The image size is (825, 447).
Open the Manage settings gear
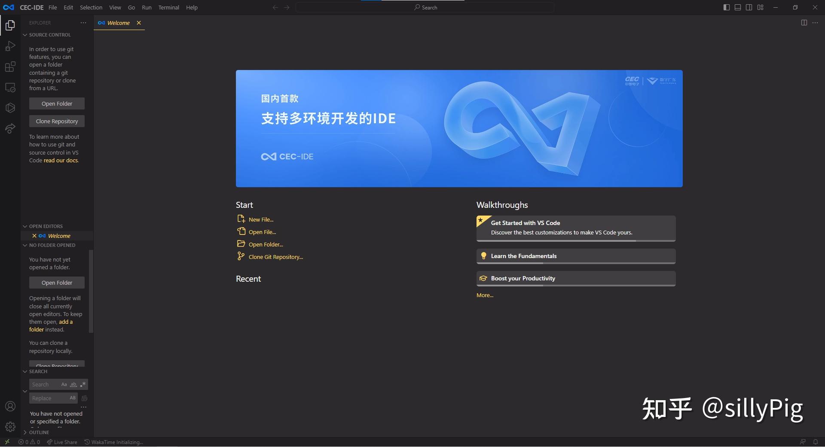[10, 427]
